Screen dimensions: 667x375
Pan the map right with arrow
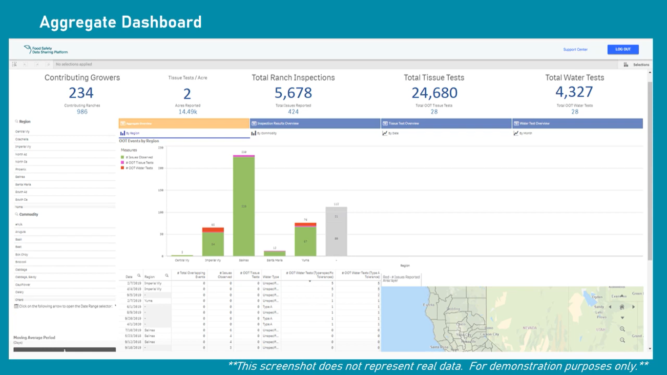pos(634,307)
